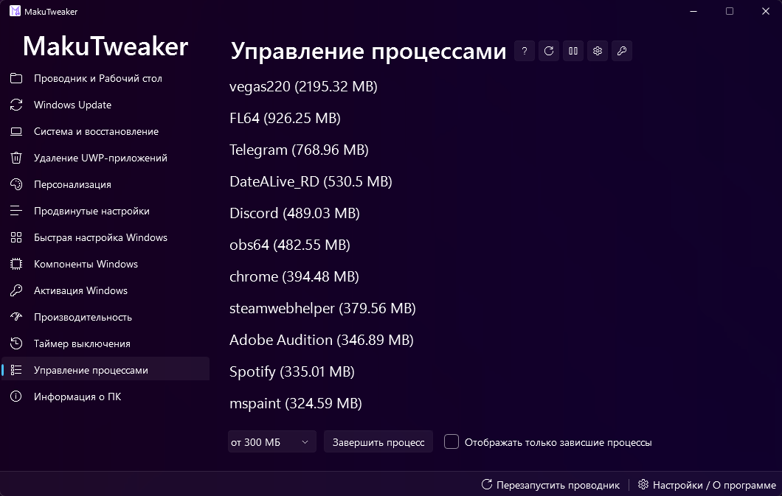This screenshot has width=782, height=496.
Task: Switch to Система и восстановление
Action: point(97,131)
